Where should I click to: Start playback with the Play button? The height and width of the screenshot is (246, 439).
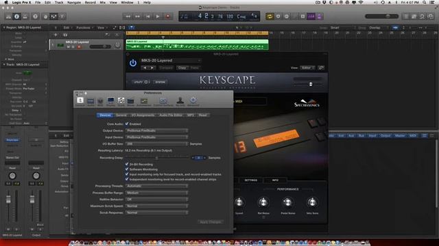click(158, 16)
